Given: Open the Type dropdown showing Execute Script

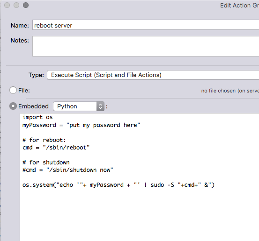Looking at the screenshot, I should [153, 75].
